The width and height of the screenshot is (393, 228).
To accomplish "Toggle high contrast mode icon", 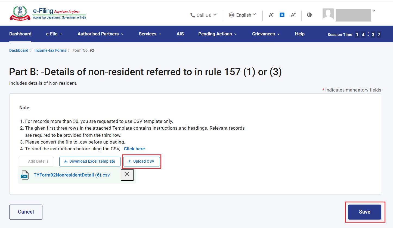I will (309, 15).
